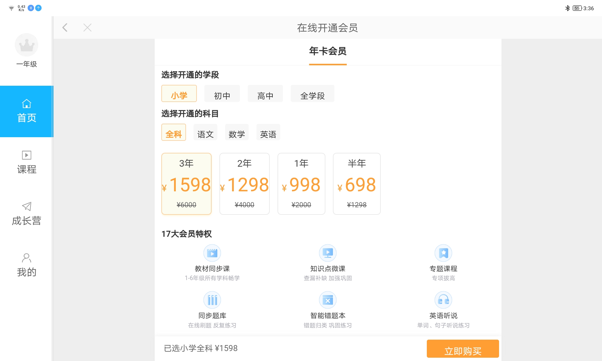The height and width of the screenshot is (361, 602).
Task: Open the 首页 home section
Action: click(x=26, y=111)
